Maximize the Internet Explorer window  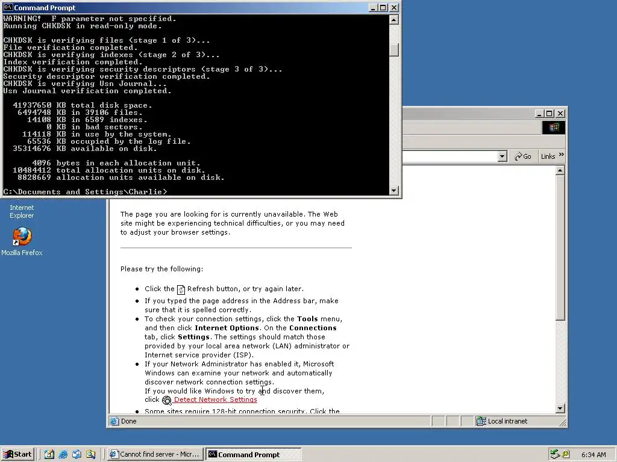(550, 114)
